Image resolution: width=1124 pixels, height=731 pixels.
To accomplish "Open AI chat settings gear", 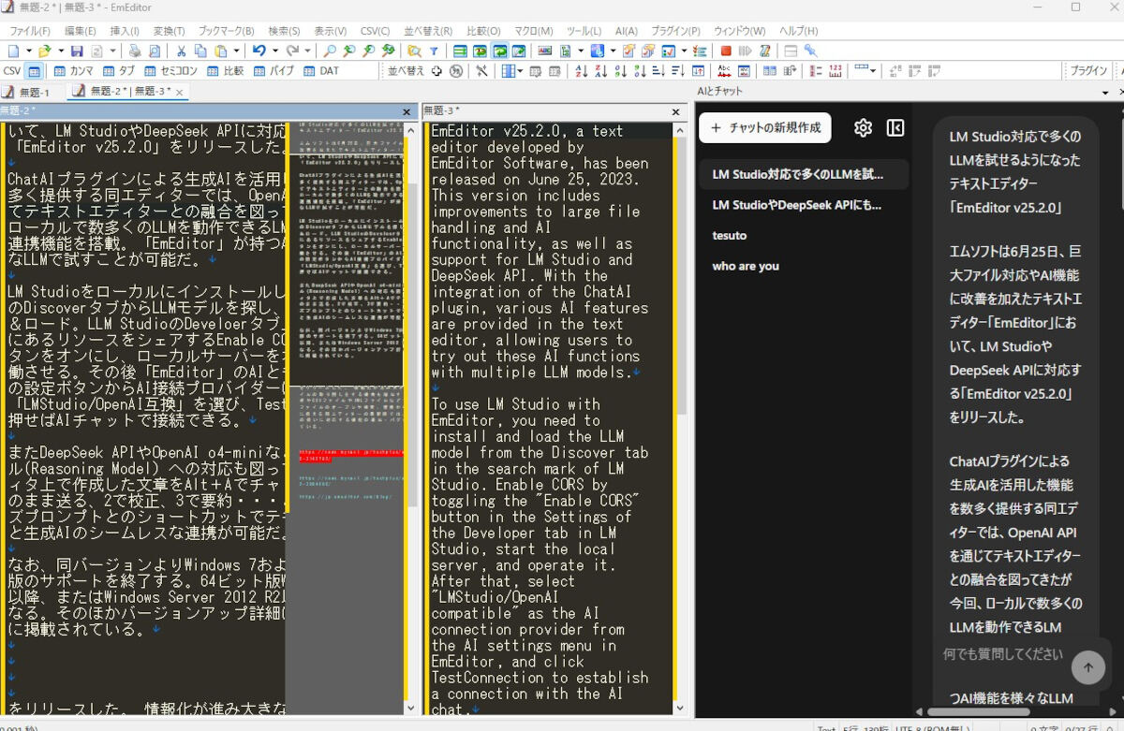I will (863, 128).
